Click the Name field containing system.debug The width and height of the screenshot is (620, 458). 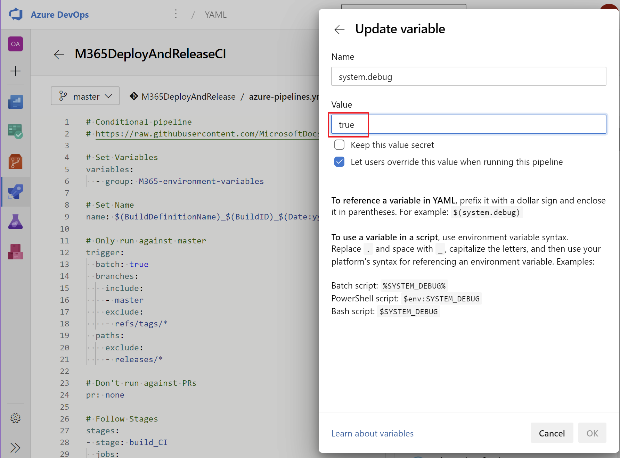[468, 76]
